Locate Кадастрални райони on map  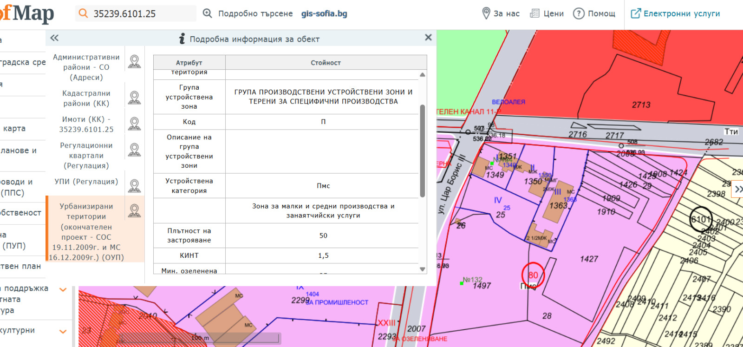[x=134, y=98]
